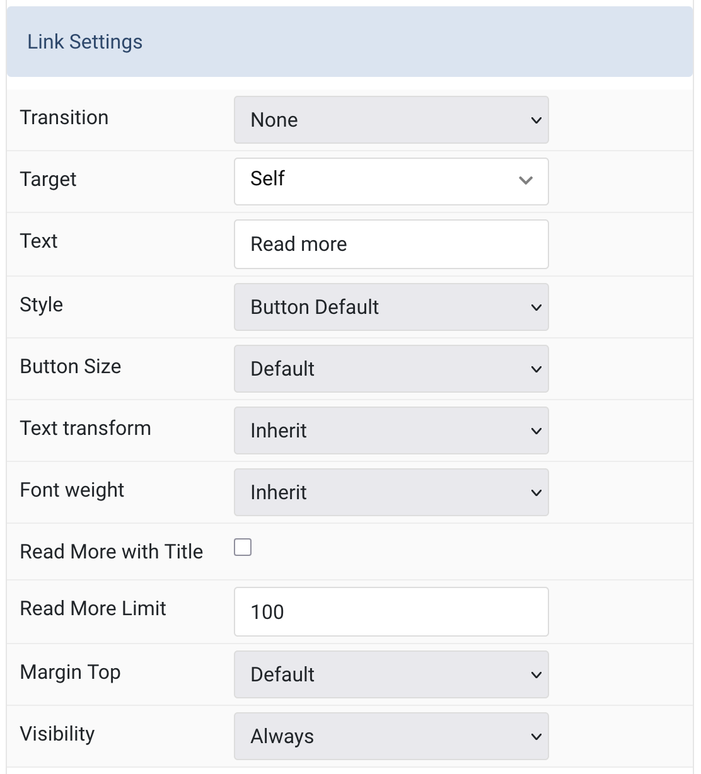The height and width of the screenshot is (774, 701).
Task: Click the Transition label text
Action: pos(64,117)
